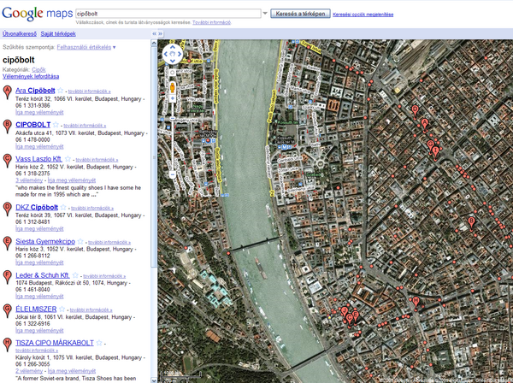Pan the map down with the arrow
This screenshot has width=513, height=383.
173,61
